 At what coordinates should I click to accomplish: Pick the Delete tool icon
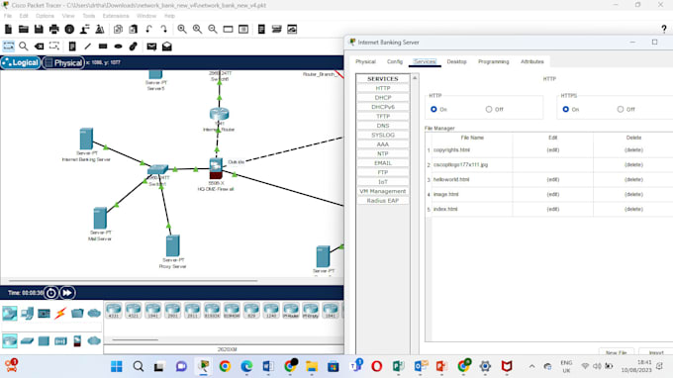click(x=39, y=47)
